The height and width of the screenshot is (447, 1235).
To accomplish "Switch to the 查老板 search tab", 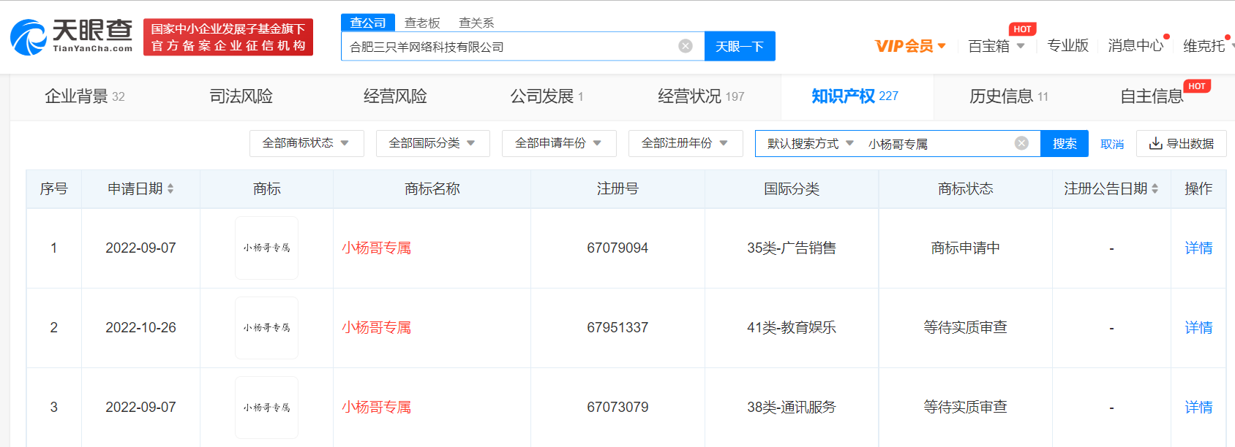I will click(x=422, y=23).
